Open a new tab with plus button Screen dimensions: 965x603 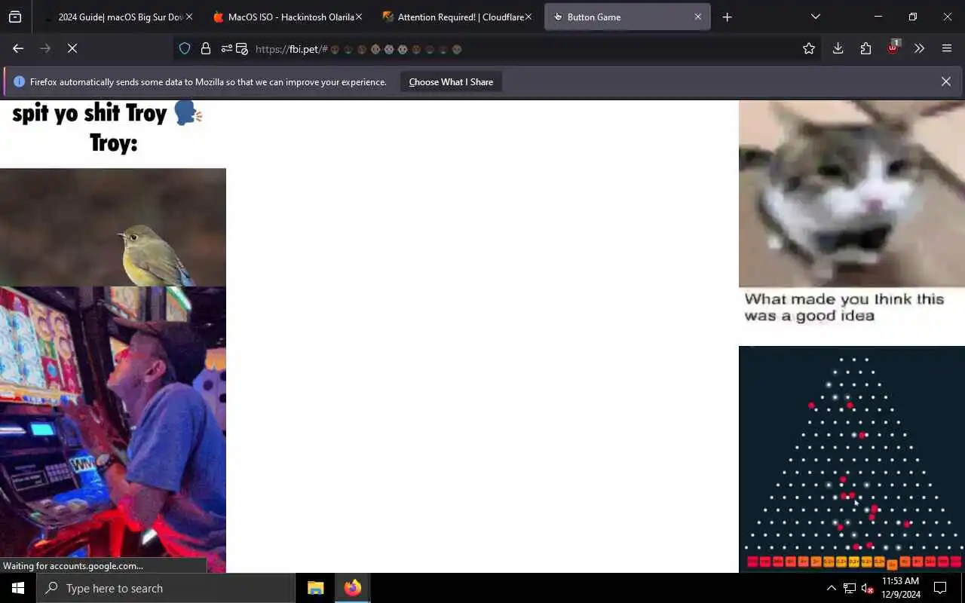pos(727,17)
